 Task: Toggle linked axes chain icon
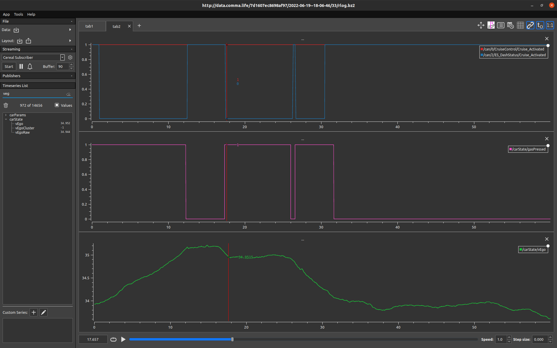click(530, 26)
